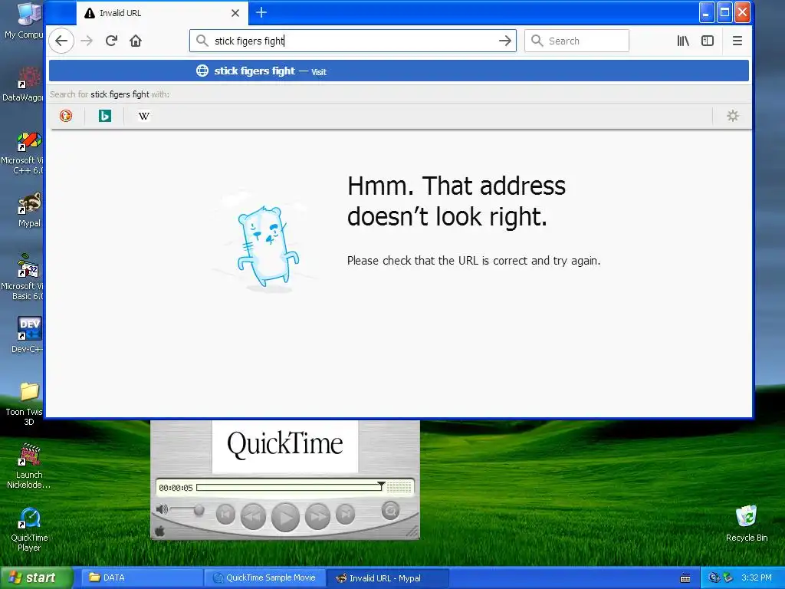Click the Apple logo in QuickTime player
The height and width of the screenshot is (589, 785).
coord(159,531)
